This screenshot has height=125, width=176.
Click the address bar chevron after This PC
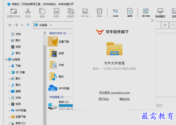(x=51, y=25)
